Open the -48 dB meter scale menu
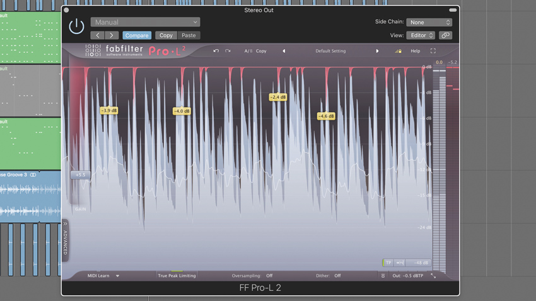Image resolution: width=536 pixels, height=301 pixels. tap(420, 263)
